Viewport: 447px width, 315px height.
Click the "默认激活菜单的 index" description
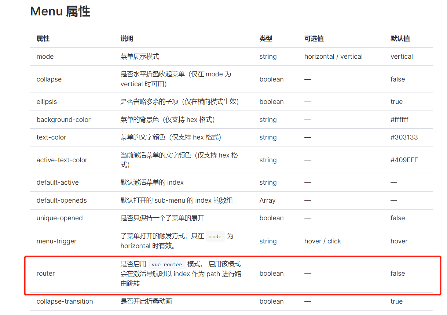tap(152, 182)
